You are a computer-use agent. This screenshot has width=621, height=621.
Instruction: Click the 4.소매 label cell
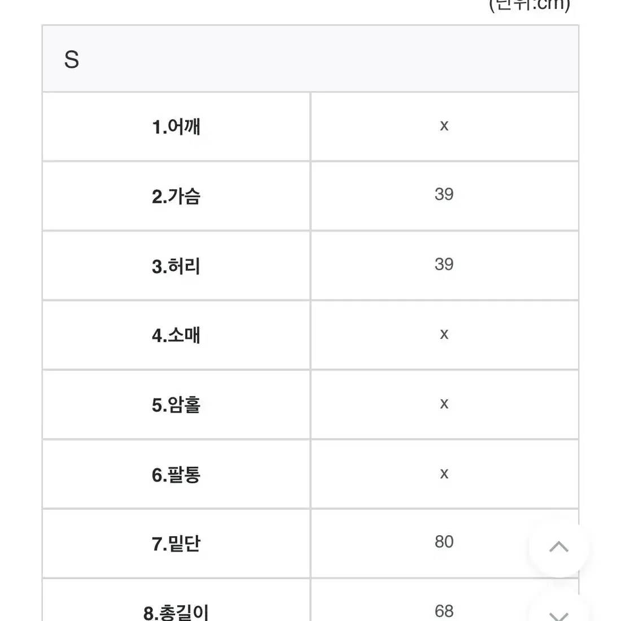click(176, 335)
